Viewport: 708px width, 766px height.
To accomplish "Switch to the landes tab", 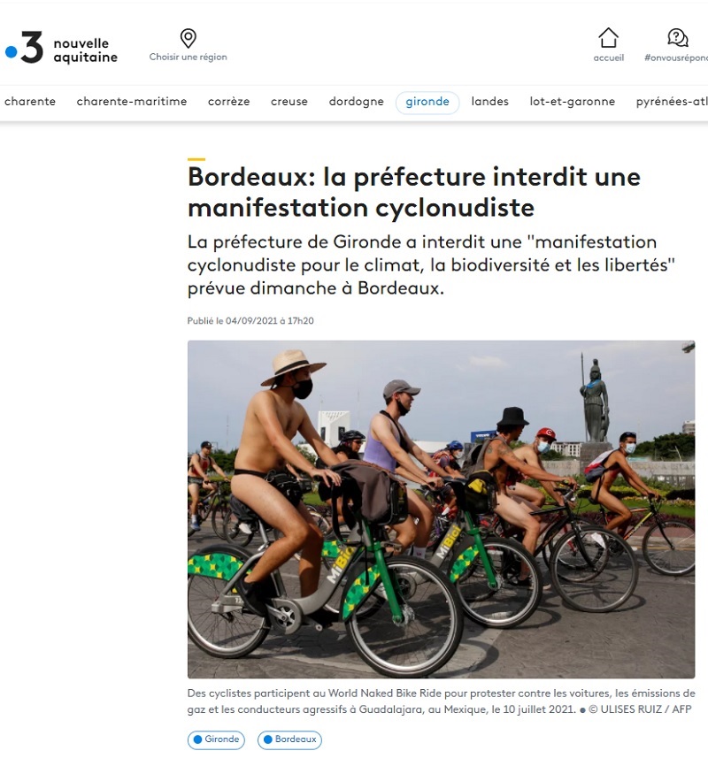I will (x=490, y=102).
